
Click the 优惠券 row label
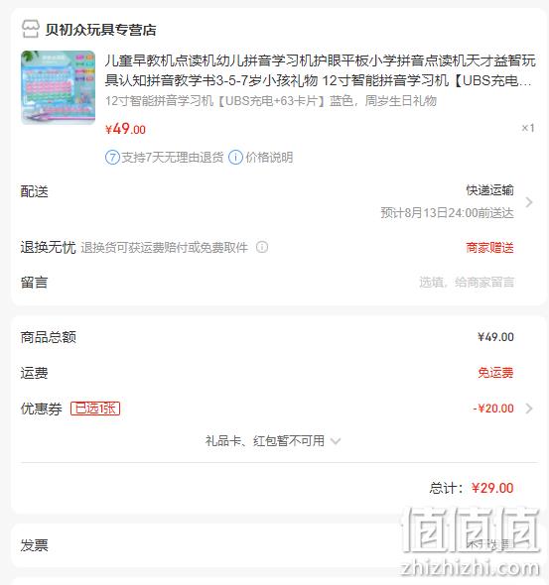pos(42,409)
